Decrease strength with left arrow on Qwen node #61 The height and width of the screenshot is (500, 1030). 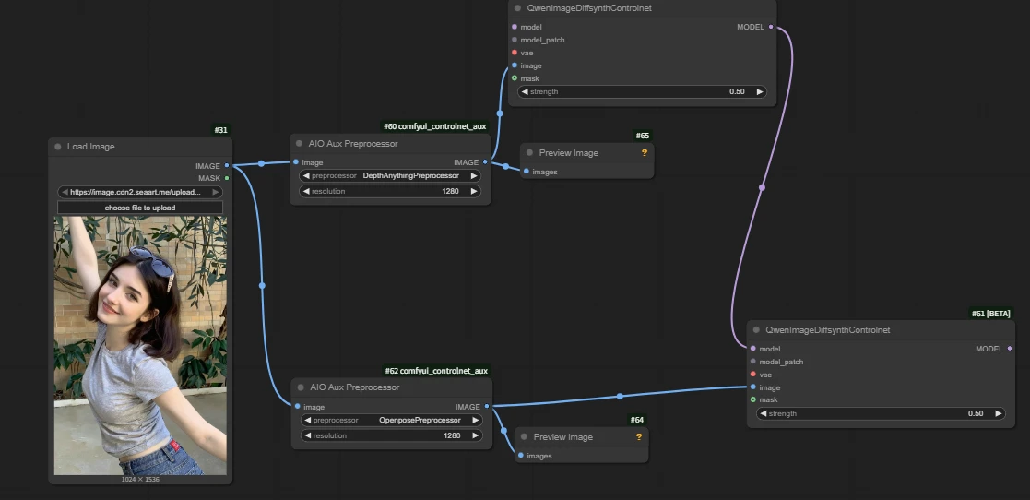(x=764, y=413)
